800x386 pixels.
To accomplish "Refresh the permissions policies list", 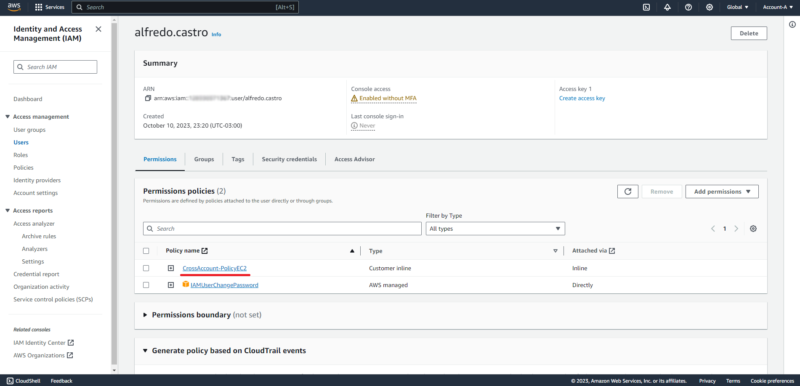I will 628,192.
